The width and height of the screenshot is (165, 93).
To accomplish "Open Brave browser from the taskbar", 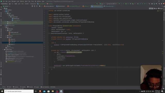I will 40,91.
